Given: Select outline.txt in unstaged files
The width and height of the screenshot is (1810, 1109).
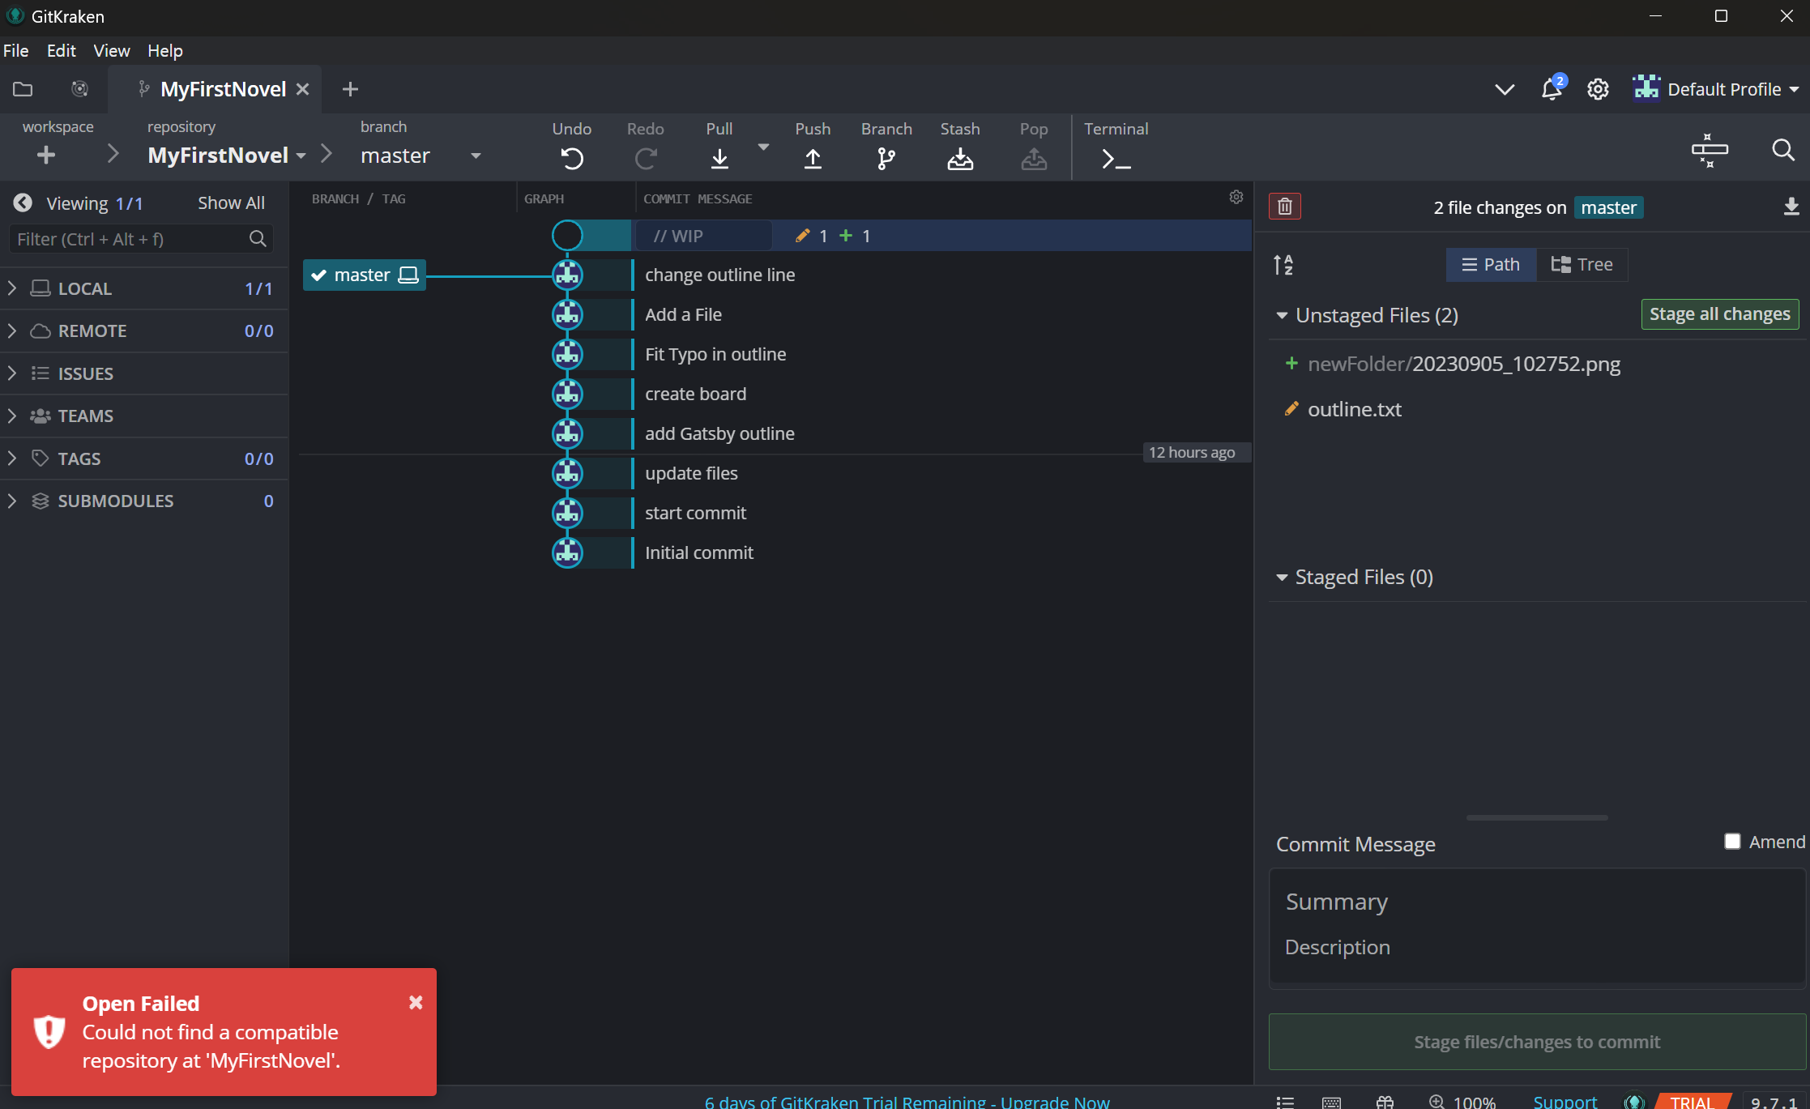Looking at the screenshot, I should 1354,409.
